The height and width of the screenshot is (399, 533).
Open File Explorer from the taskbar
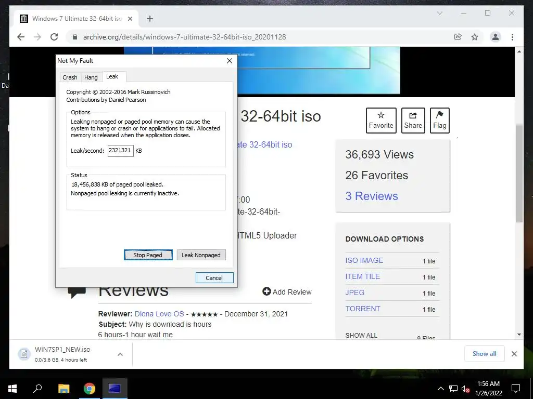64,389
